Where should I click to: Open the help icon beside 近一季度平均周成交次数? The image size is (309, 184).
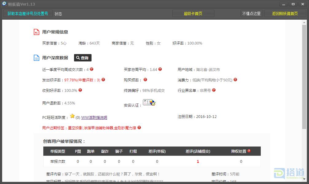(x=92, y=69)
